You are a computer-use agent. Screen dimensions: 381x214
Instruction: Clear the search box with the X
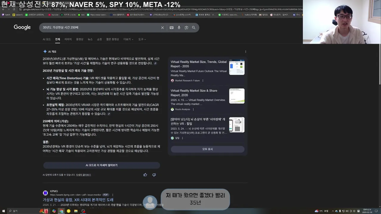click(x=163, y=28)
